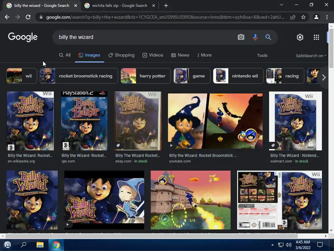
Task: Filter by game chip
Action: (192, 76)
